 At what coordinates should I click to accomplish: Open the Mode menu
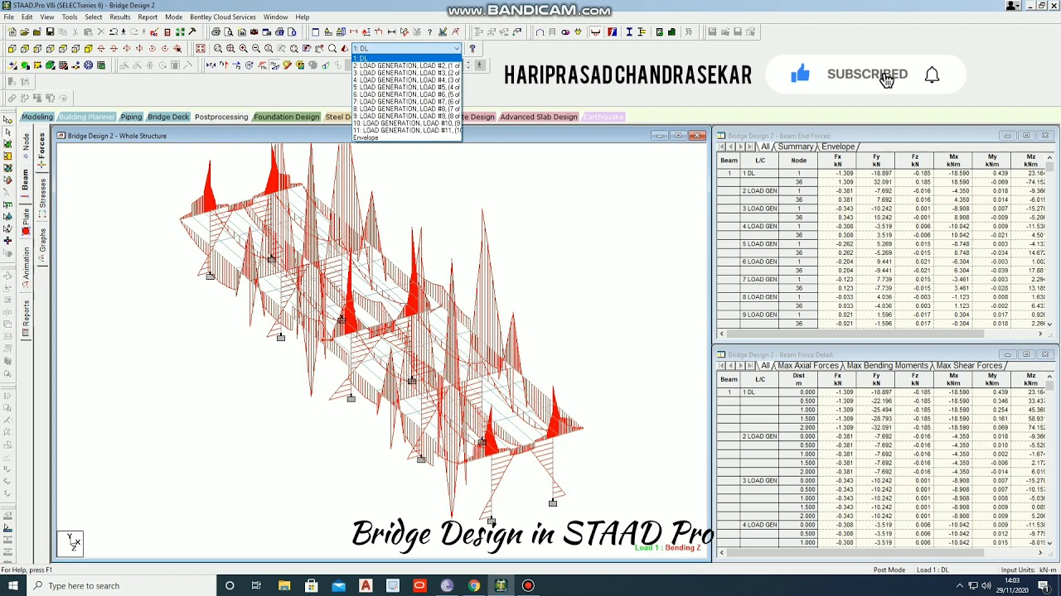click(x=173, y=17)
